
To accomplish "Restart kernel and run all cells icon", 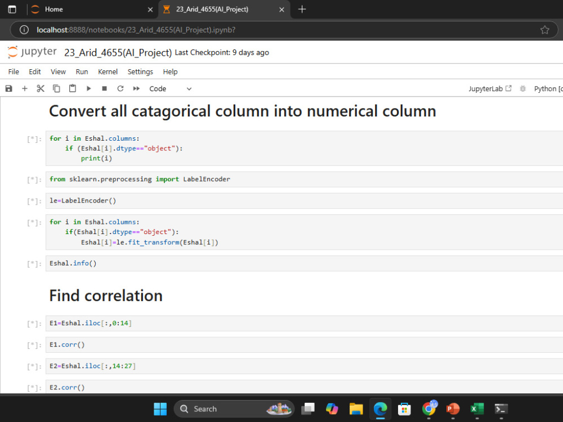I will pyautogui.click(x=136, y=88).
